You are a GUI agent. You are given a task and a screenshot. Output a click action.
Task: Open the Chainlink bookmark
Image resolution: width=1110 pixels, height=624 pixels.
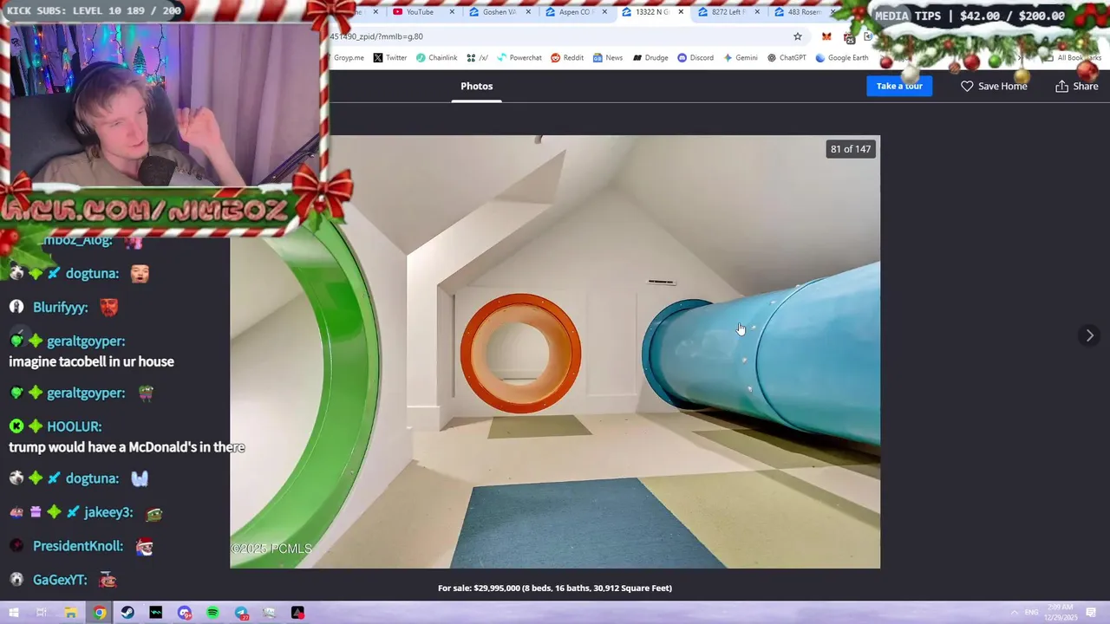click(436, 58)
